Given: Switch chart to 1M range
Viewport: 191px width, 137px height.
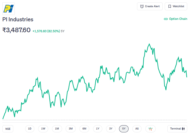Looking at the screenshot, I should click(57, 129).
